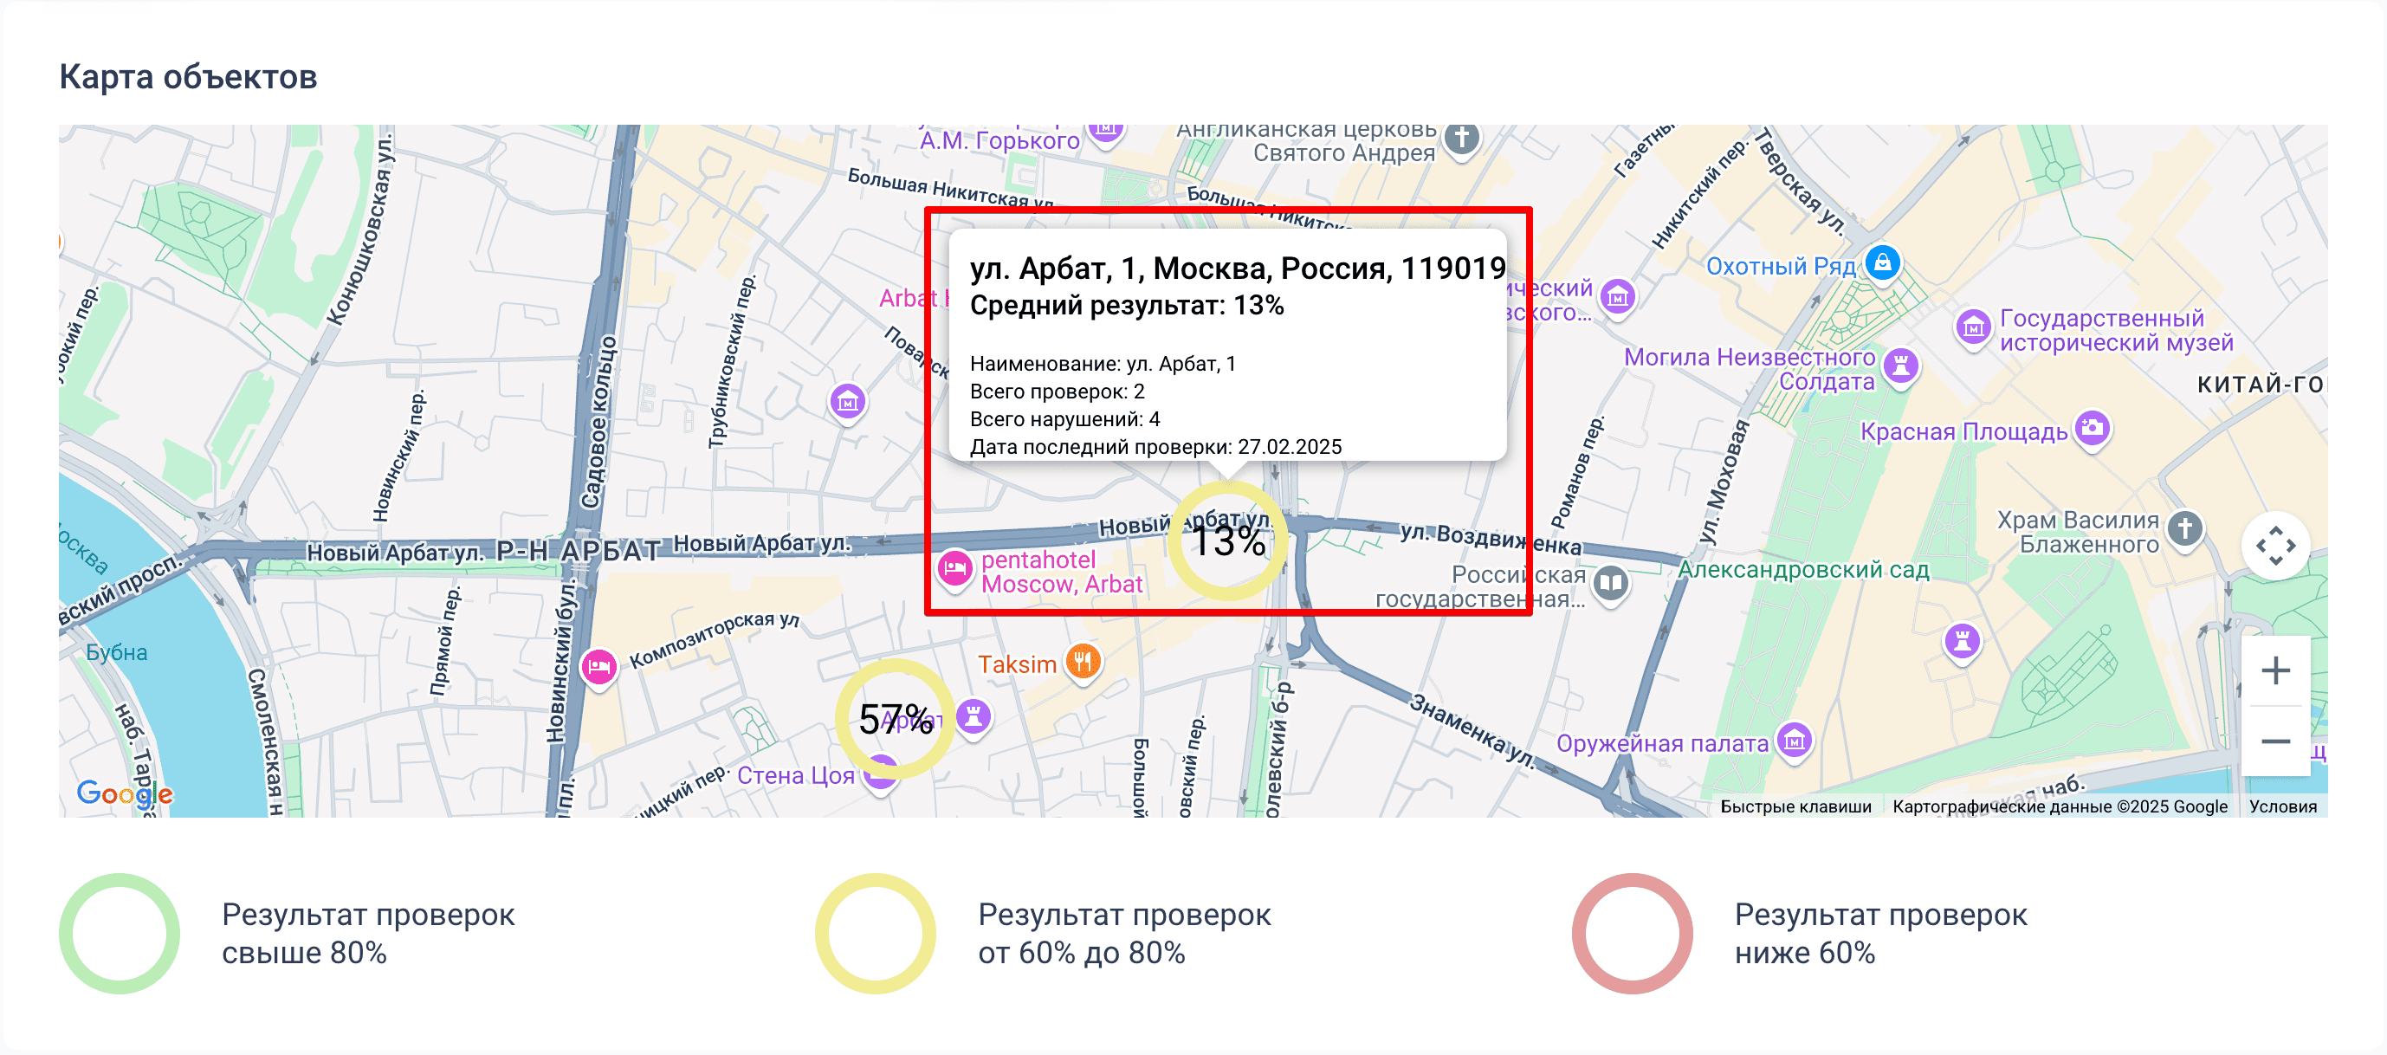
Task: Open the map camera controls button
Action: tap(2275, 545)
